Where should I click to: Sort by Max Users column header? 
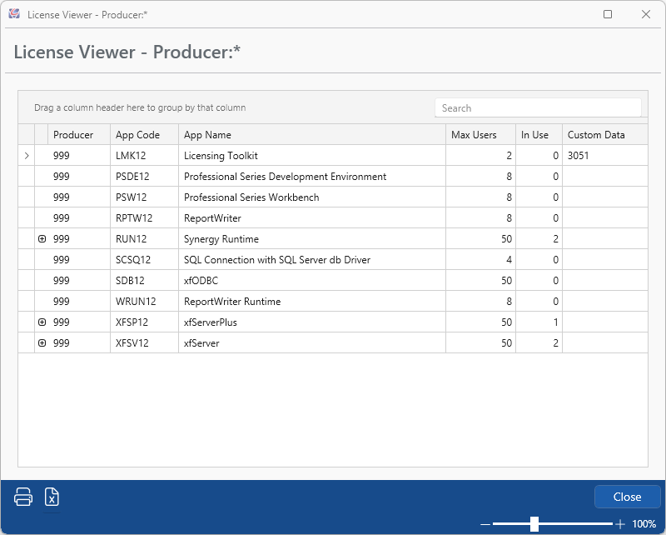coord(480,135)
